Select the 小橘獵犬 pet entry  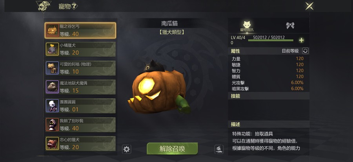(x=80, y=49)
